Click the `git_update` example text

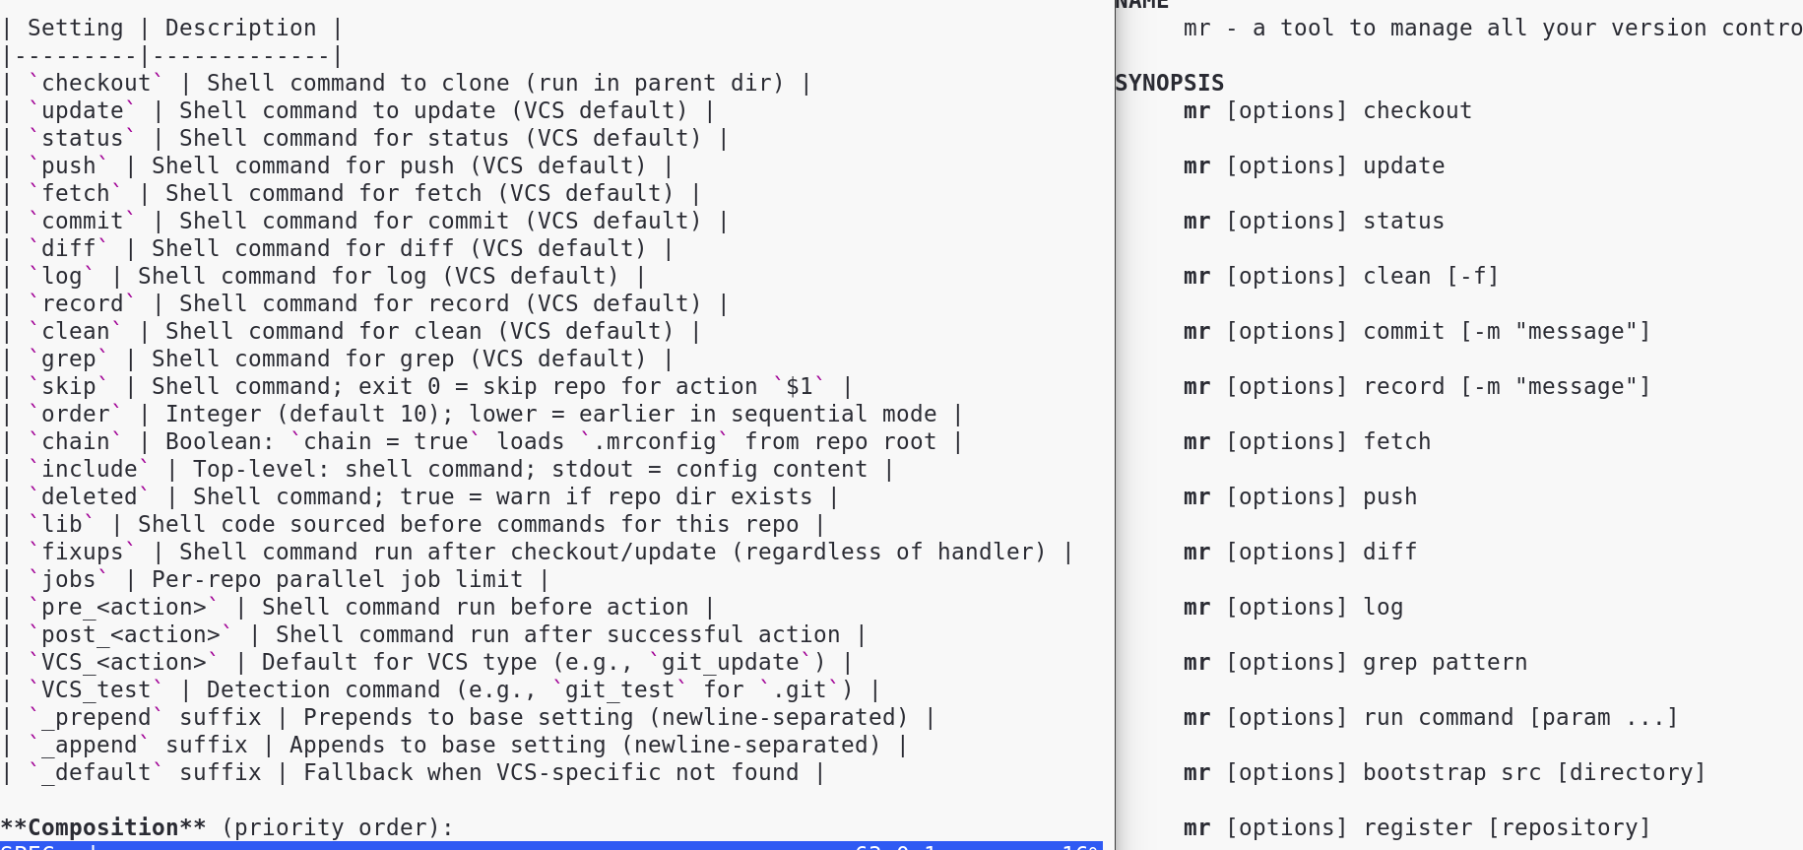730,662
